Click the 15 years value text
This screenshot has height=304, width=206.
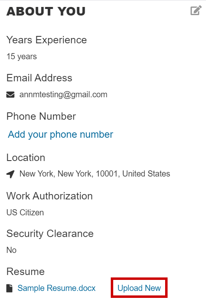pyautogui.click(x=22, y=57)
